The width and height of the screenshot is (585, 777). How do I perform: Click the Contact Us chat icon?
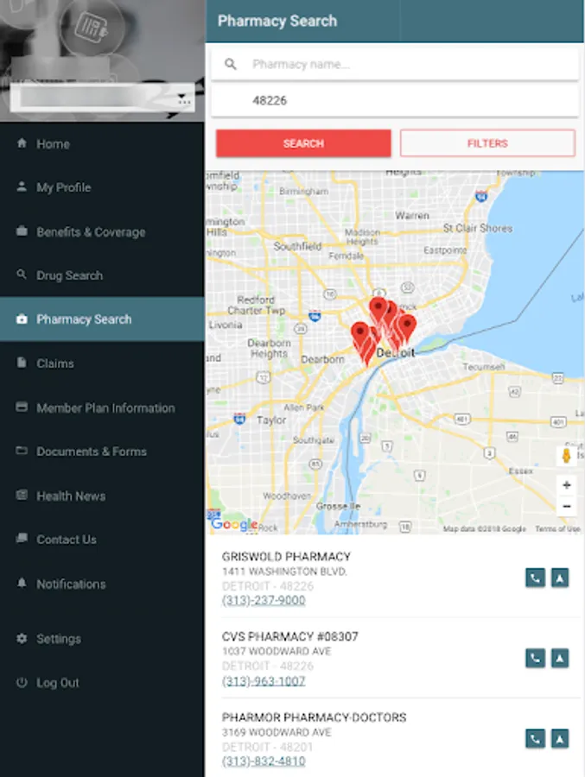[22, 538]
